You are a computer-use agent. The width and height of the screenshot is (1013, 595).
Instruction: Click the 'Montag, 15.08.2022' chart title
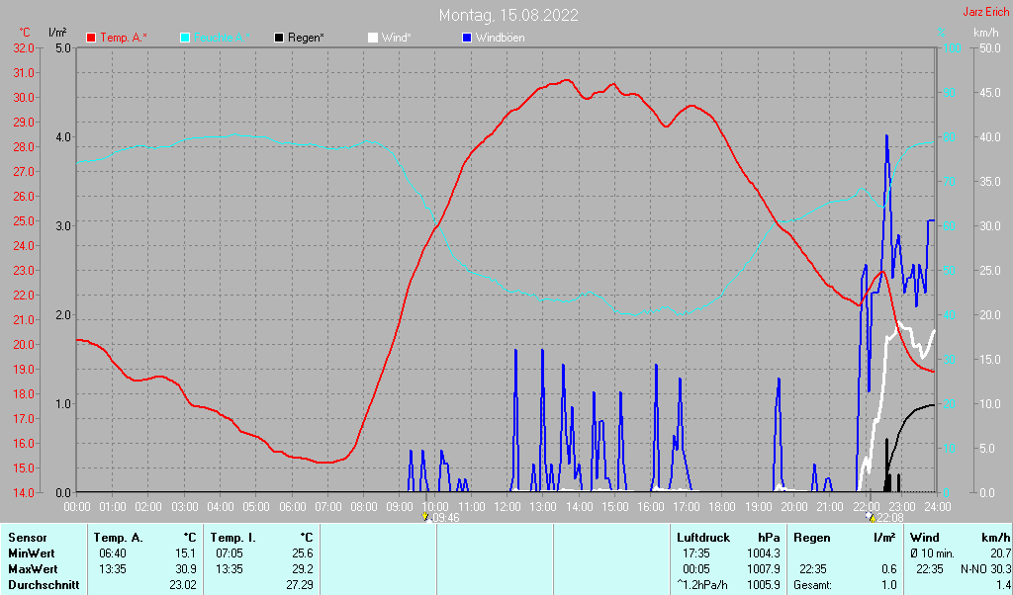pos(508,15)
